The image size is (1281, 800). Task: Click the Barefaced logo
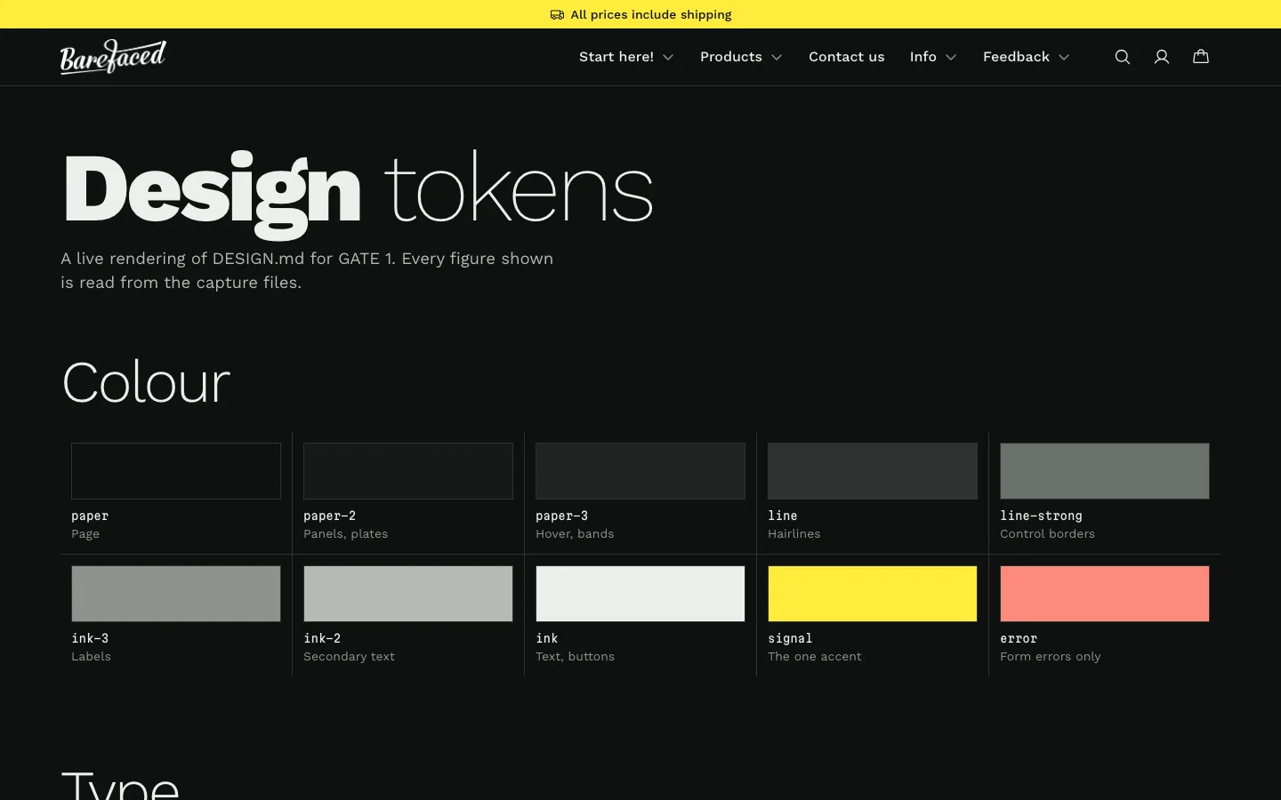pos(113,57)
